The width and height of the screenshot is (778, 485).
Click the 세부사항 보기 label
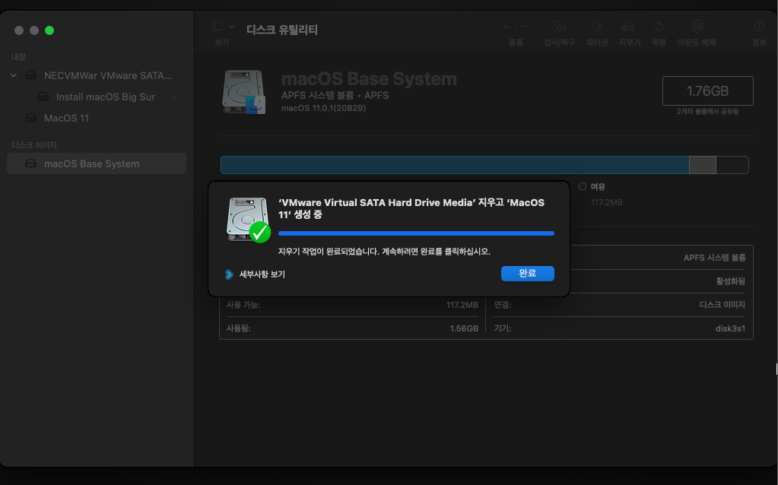click(x=262, y=274)
